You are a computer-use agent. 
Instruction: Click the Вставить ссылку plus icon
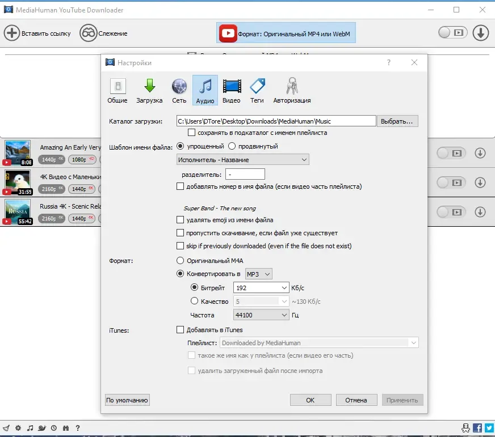point(12,33)
